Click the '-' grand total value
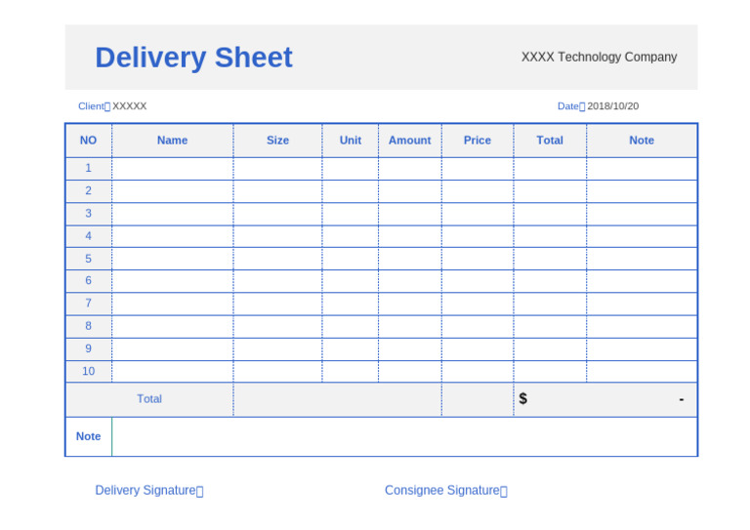The height and width of the screenshot is (530, 750). (681, 399)
